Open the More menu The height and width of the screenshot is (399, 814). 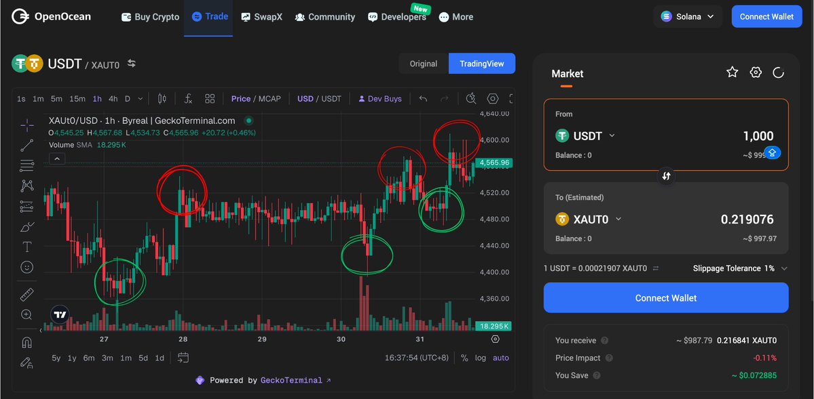point(456,16)
